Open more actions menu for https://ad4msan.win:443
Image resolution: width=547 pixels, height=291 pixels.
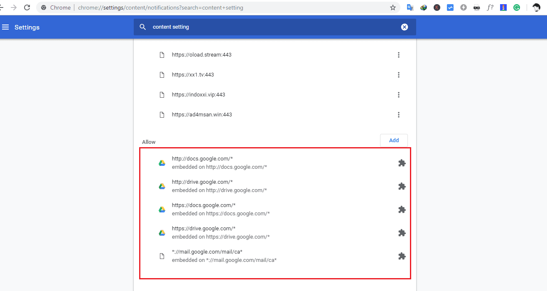(399, 115)
